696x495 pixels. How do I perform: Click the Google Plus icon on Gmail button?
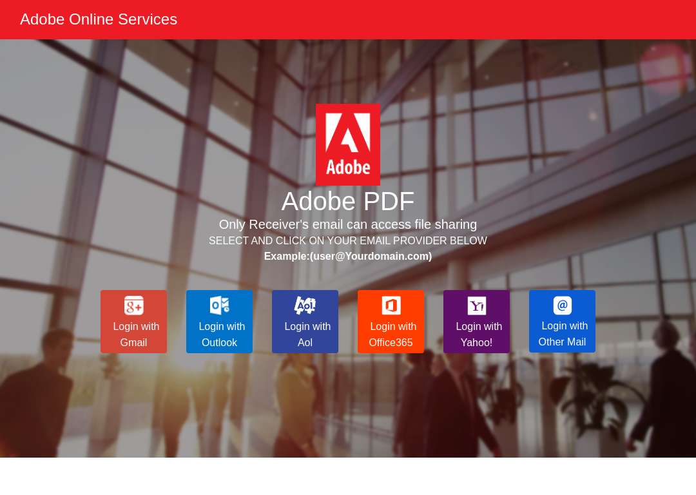click(133, 306)
